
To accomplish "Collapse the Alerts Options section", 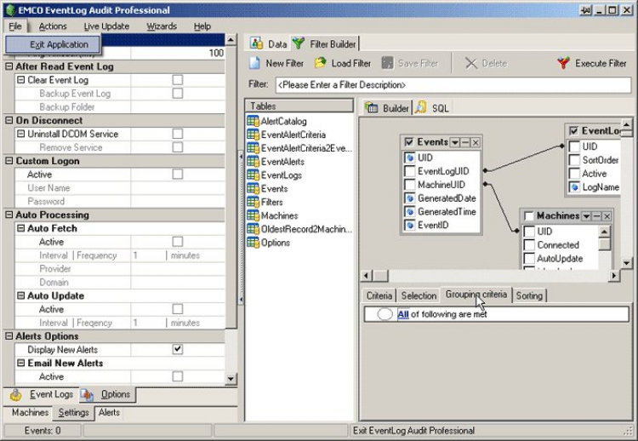I will (9, 336).
